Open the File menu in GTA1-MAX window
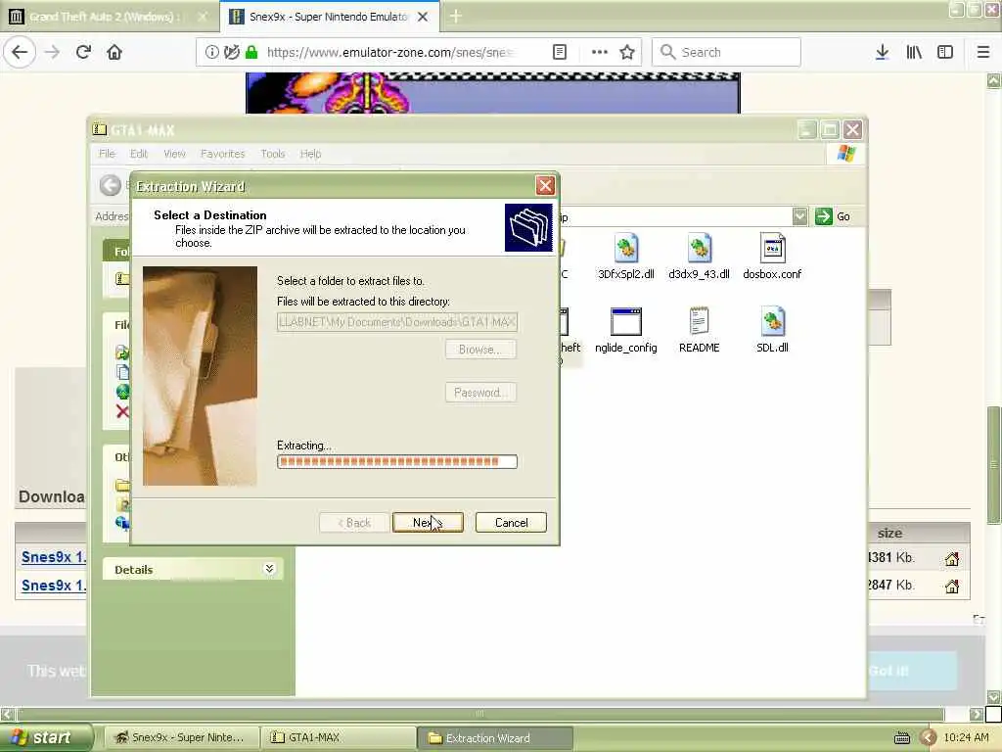 (x=107, y=154)
